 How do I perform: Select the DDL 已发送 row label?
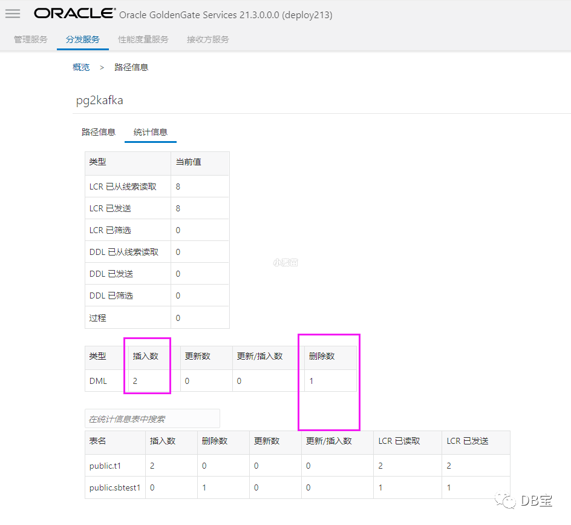pos(111,274)
